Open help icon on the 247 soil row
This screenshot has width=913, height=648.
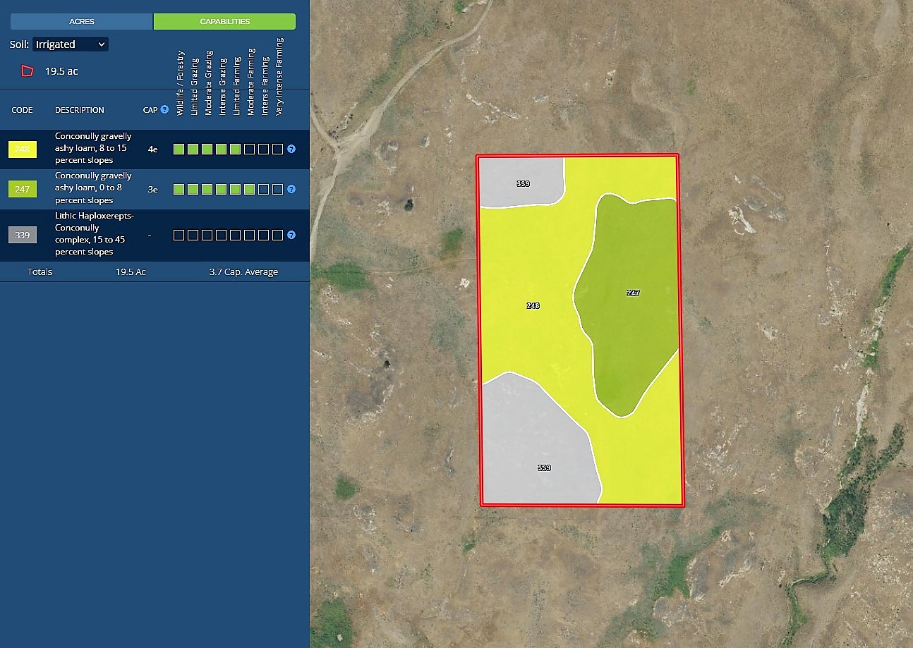click(x=291, y=189)
